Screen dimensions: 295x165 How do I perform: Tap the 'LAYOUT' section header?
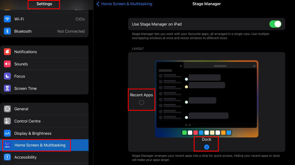[x=138, y=49]
